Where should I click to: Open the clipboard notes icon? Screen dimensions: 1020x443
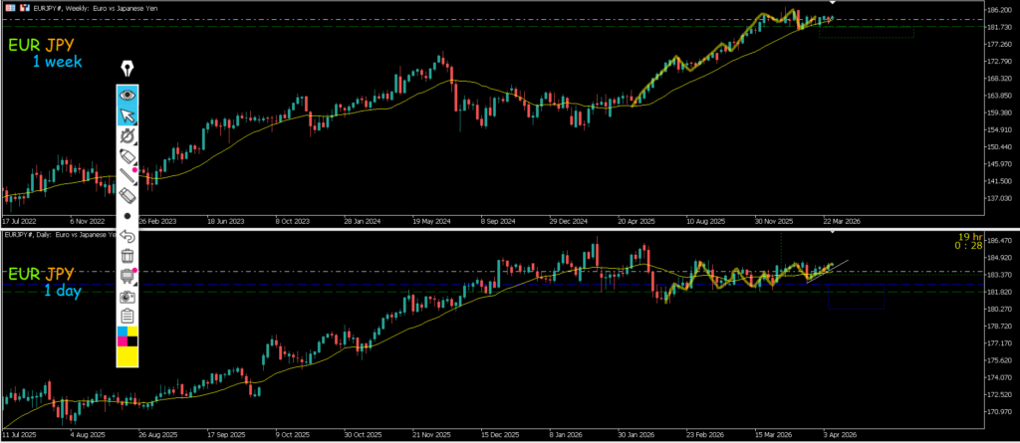point(127,317)
